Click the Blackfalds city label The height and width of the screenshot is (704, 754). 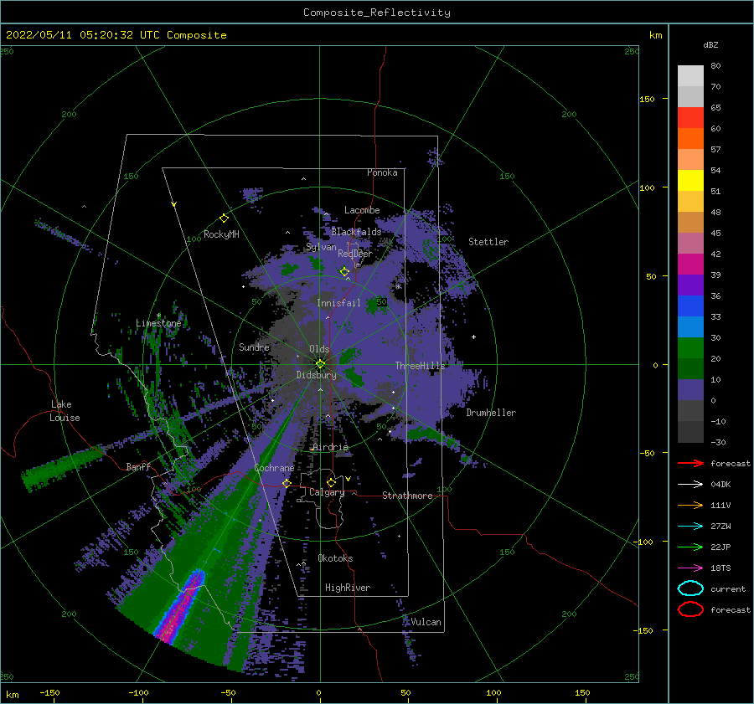click(356, 232)
